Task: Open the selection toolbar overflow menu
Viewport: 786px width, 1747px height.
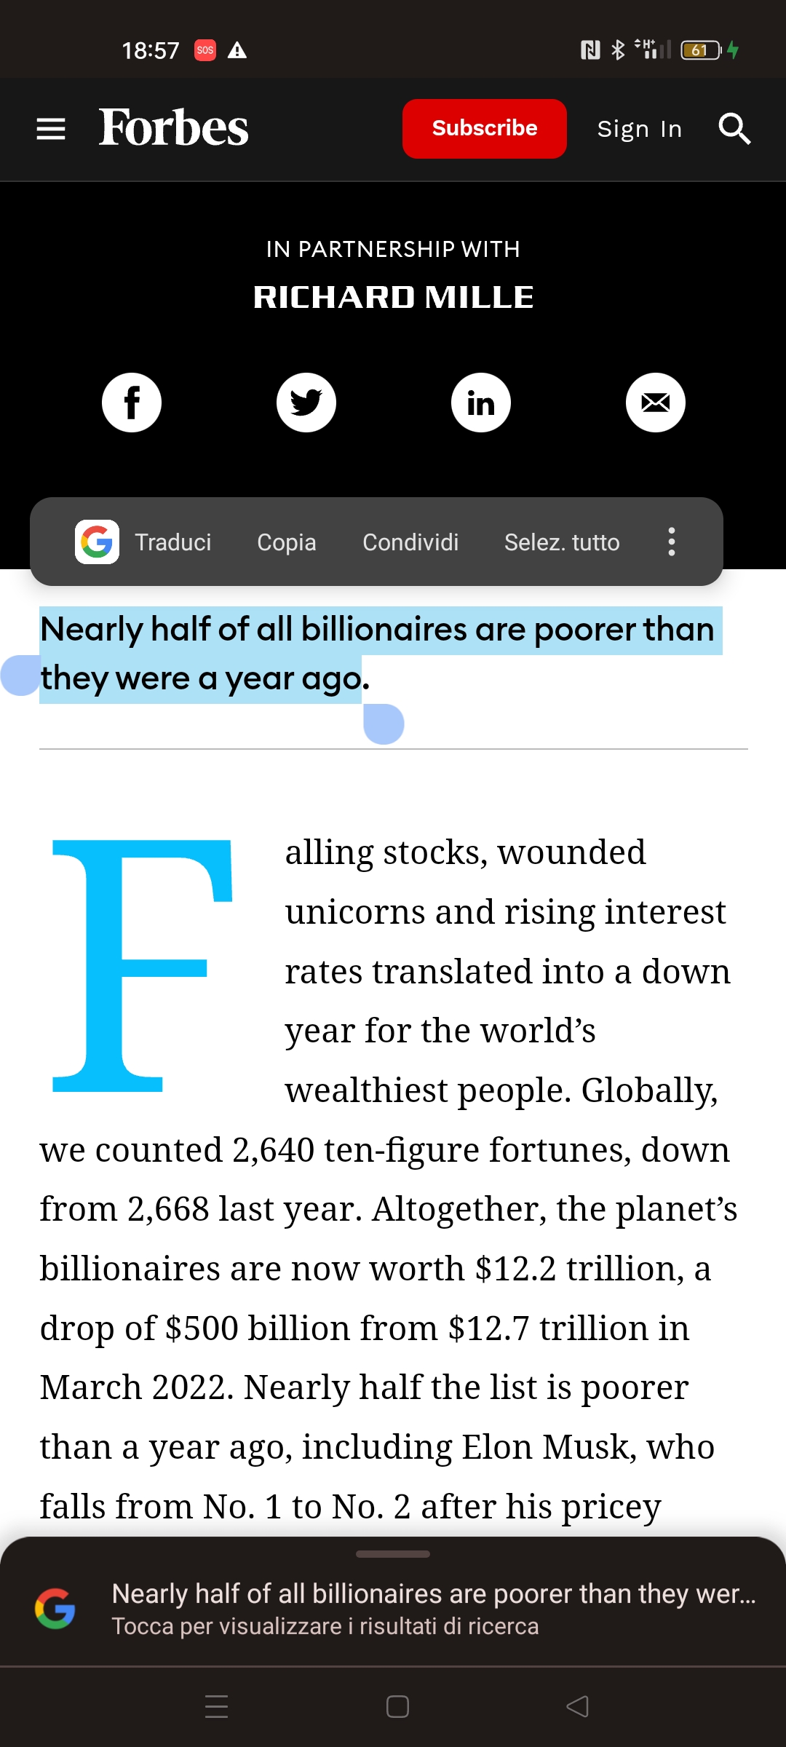Action: [x=671, y=542]
